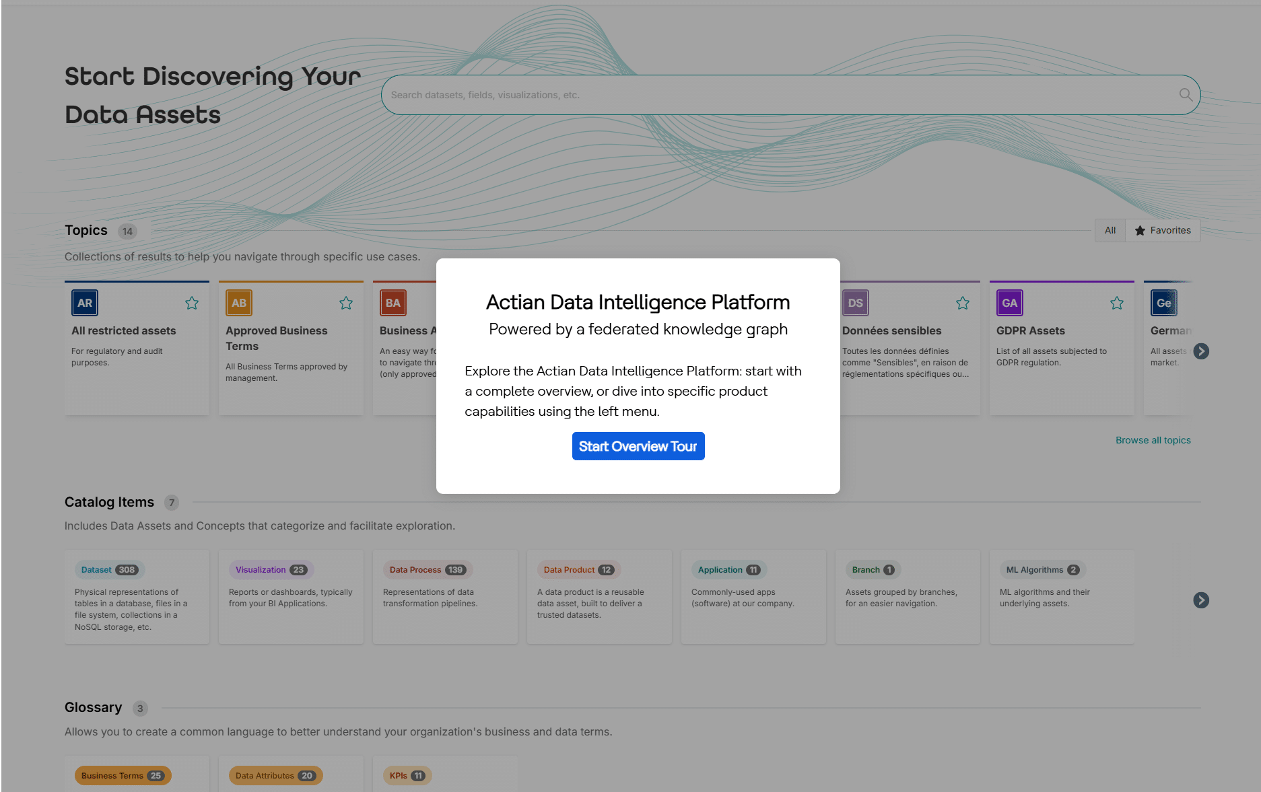
Task: Switch to the All topics filter
Action: pyautogui.click(x=1110, y=230)
